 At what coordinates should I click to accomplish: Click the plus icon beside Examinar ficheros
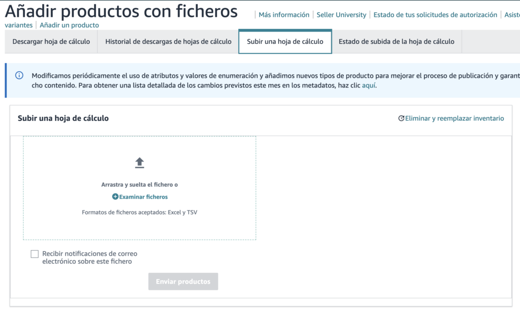[x=115, y=197]
